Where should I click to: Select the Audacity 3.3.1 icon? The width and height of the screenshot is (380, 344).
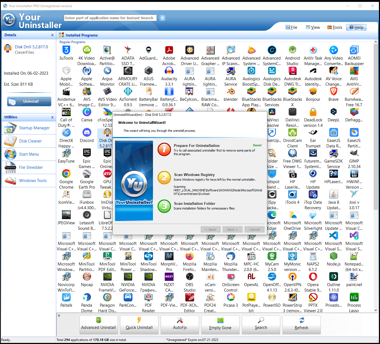click(169, 71)
